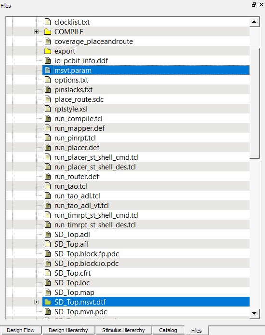Click the file icon beside SD_Top.adl

coord(48,234)
